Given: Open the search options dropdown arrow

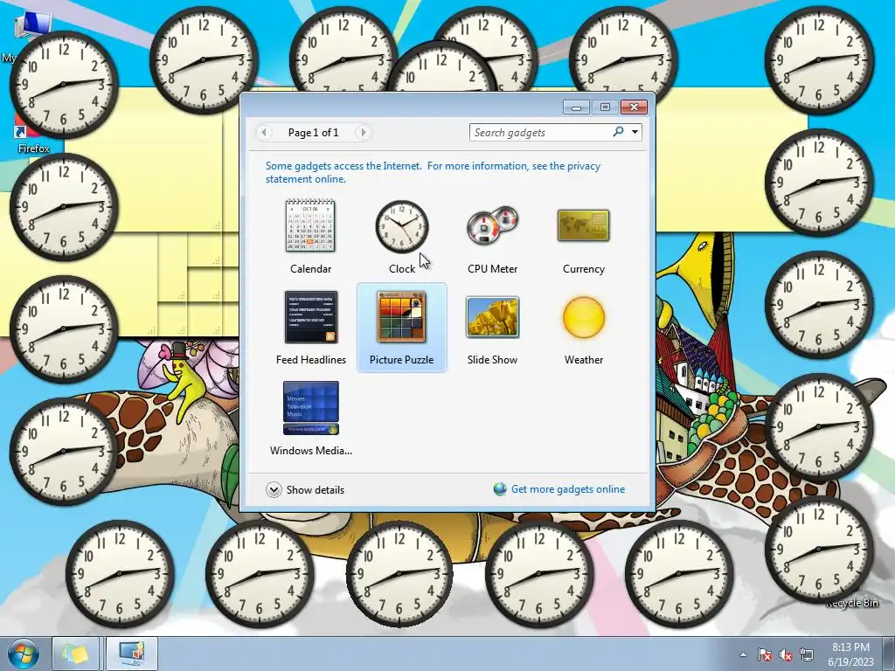Looking at the screenshot, I should (x=635, y=132).
